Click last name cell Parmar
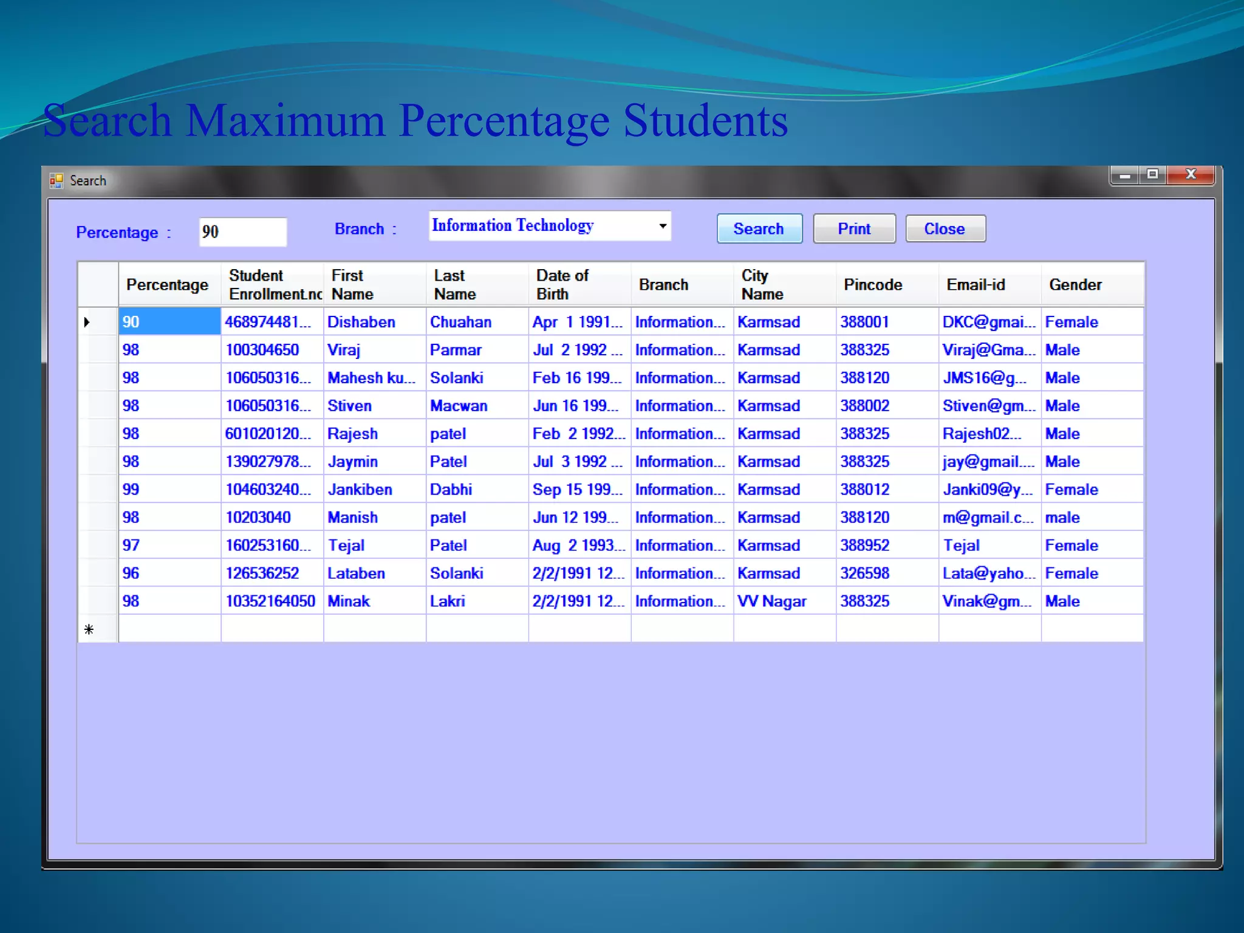Screen dimensions: 1244x933 point(477,350)
